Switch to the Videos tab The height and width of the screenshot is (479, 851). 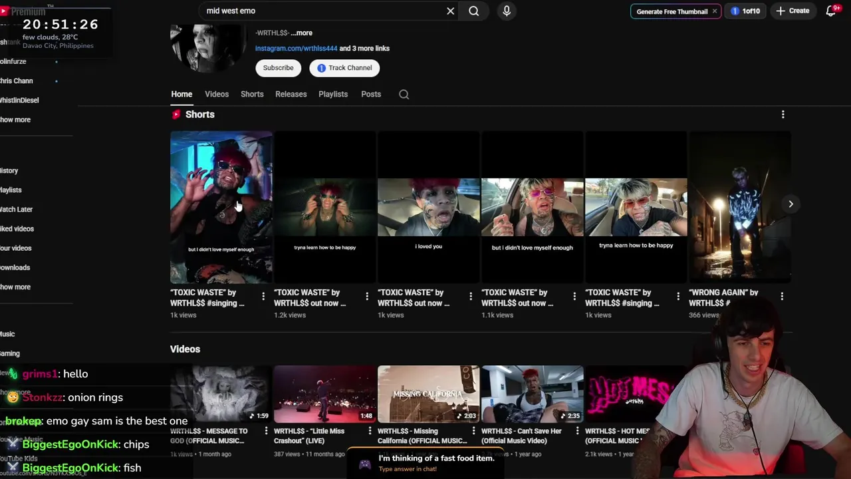(217, 94)
